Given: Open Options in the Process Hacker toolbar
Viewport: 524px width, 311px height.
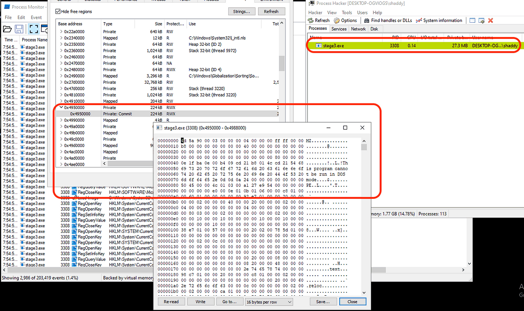Looking at the screenshot, I should click(345, 21).
